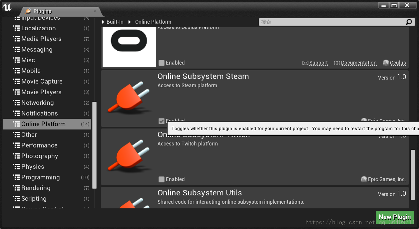
Task: Click the Misc category icon
Action: point(16,60)
